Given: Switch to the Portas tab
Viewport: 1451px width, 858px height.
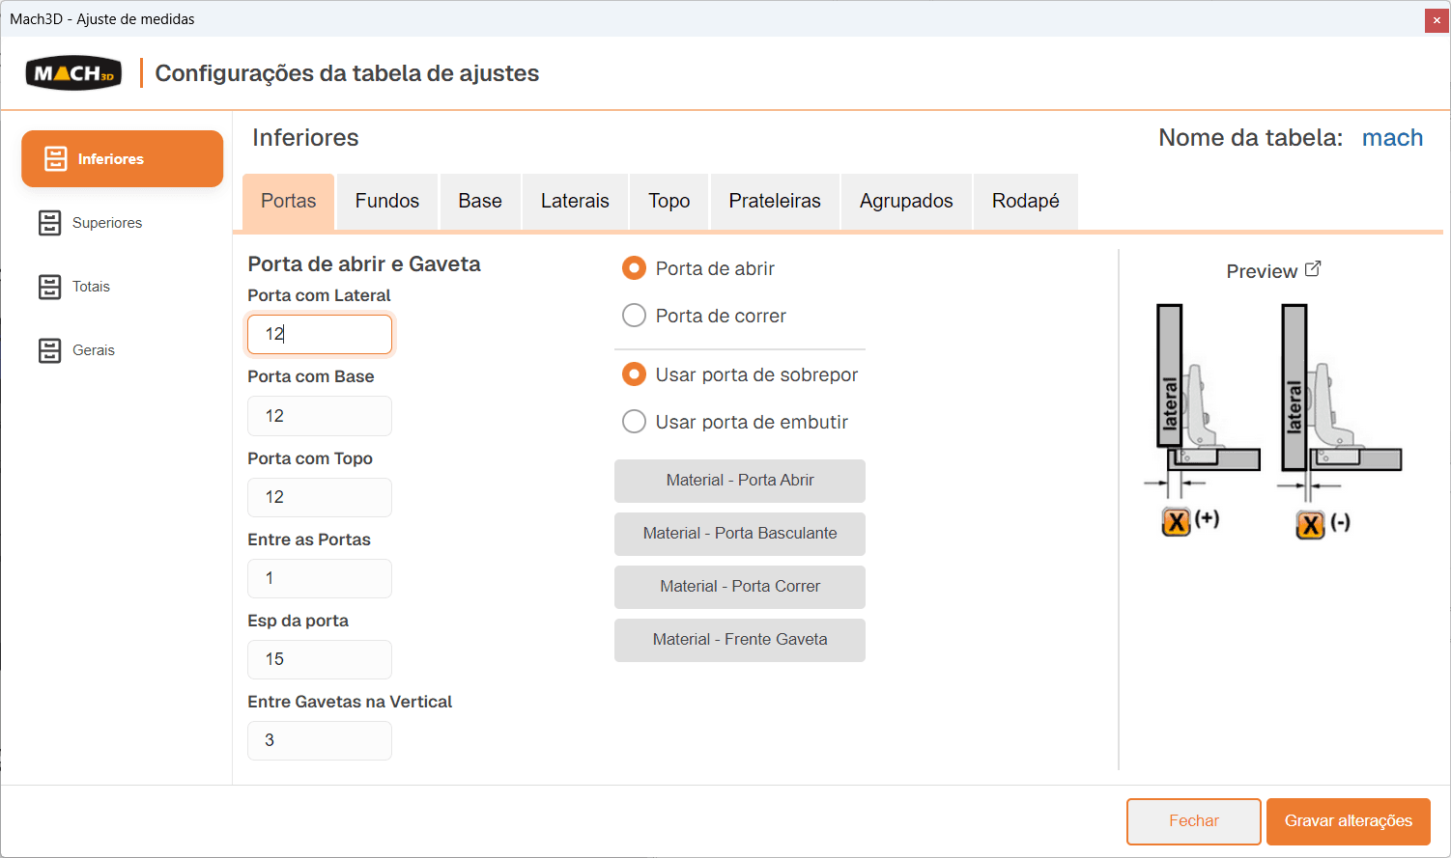Looking at the screenshot, I should click(x=288, y=201).
